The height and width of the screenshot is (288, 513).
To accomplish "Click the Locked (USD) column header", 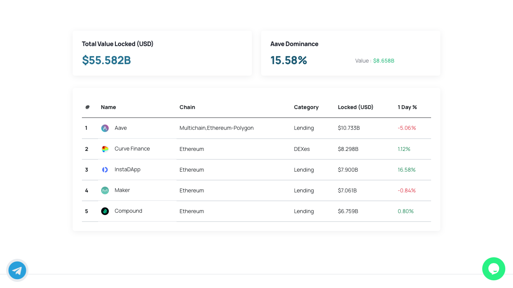I will tap(356, 107).
